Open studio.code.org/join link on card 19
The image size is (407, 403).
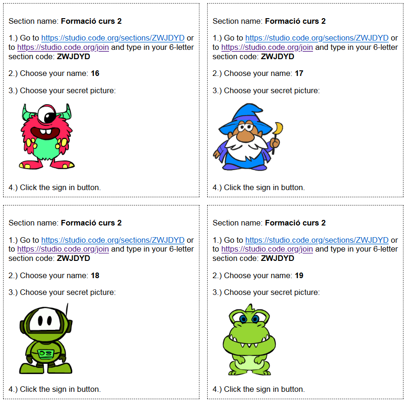coord(267,249)
